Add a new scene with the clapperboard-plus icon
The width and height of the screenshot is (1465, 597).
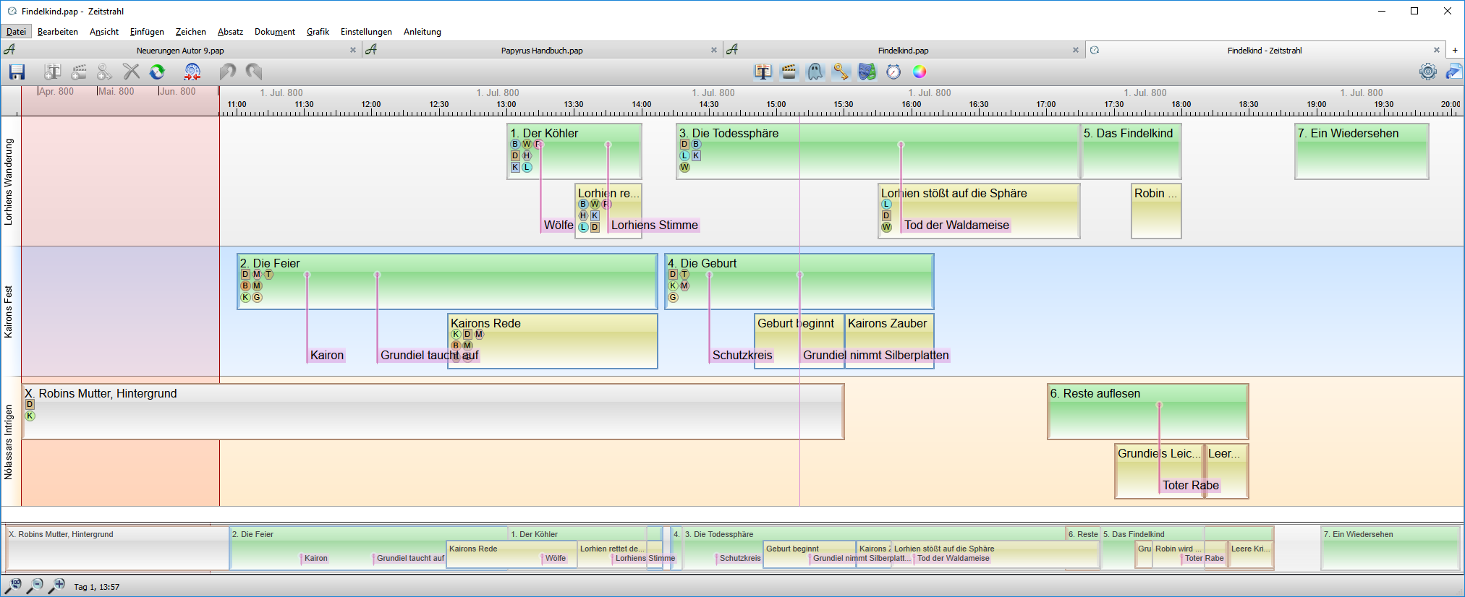pos(79,72)
